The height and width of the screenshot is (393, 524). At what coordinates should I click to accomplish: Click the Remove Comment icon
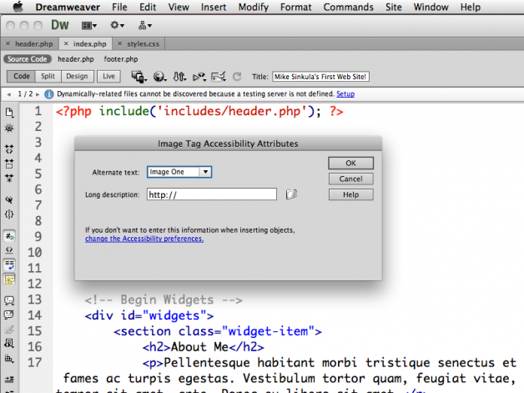[x=9, y=315]
